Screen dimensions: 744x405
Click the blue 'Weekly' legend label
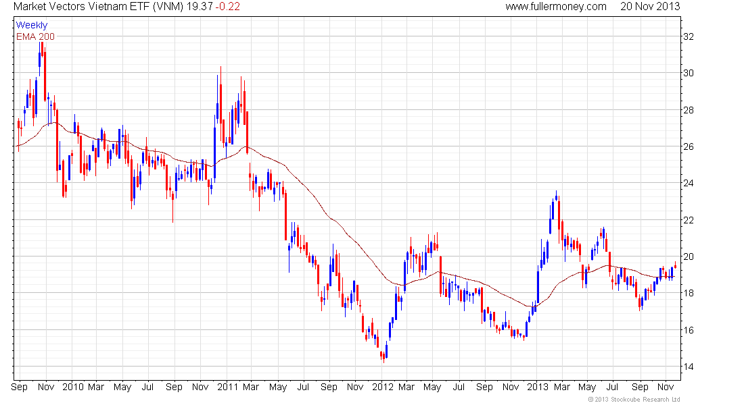(x=32, y=25)
